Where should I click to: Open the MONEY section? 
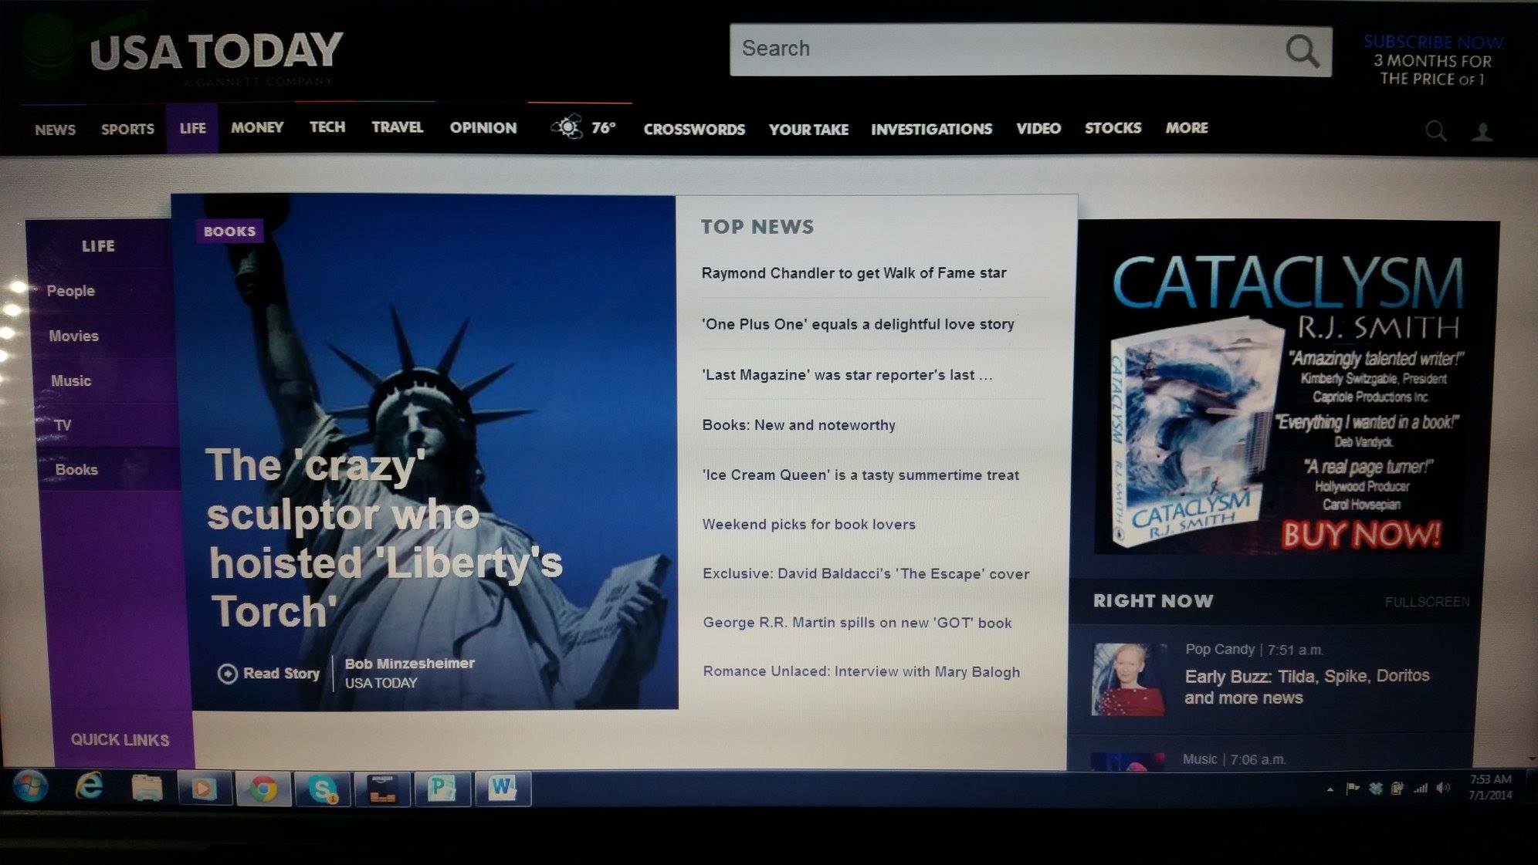(257, 127)
